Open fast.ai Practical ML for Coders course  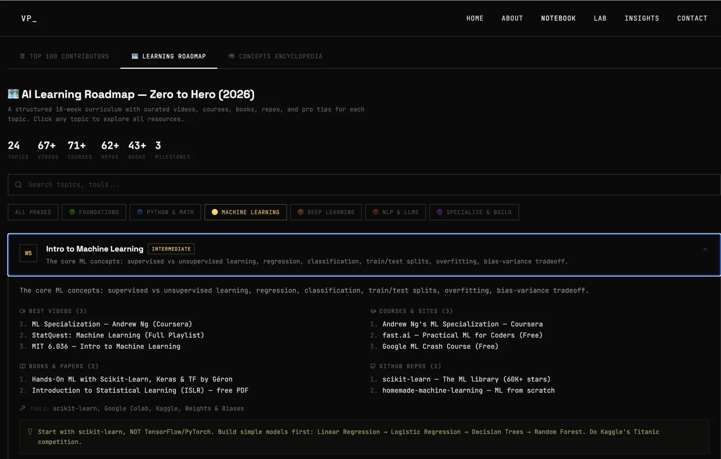pos(462,336)
